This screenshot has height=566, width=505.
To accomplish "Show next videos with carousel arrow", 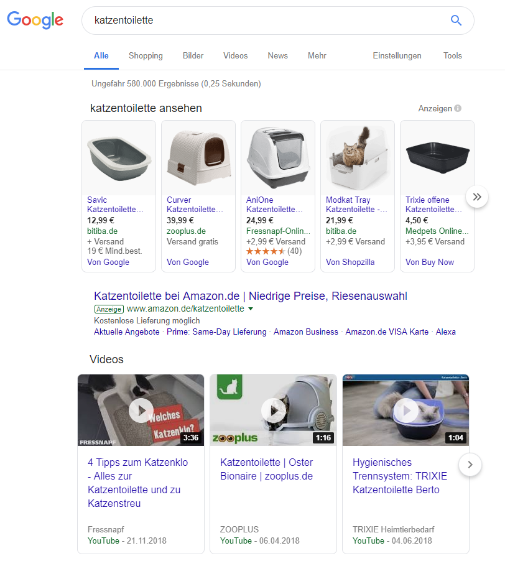I will 470,465.
